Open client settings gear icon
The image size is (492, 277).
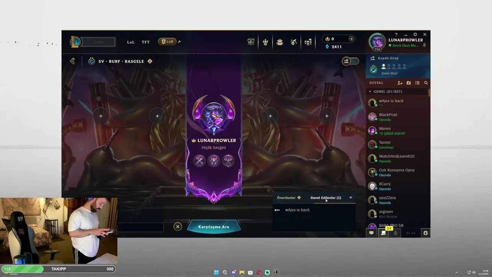pos(415,35)
